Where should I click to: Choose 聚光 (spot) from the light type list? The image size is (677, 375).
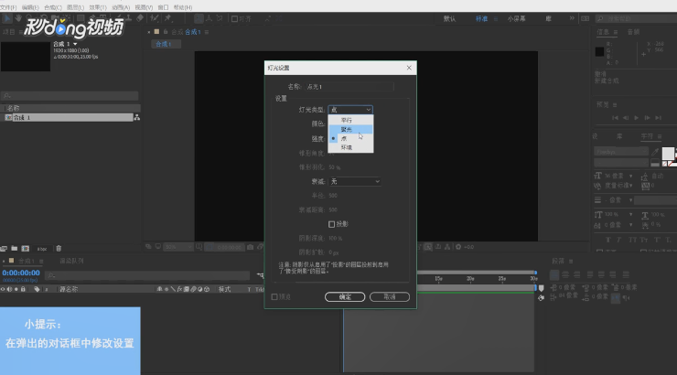coord(350,130)
